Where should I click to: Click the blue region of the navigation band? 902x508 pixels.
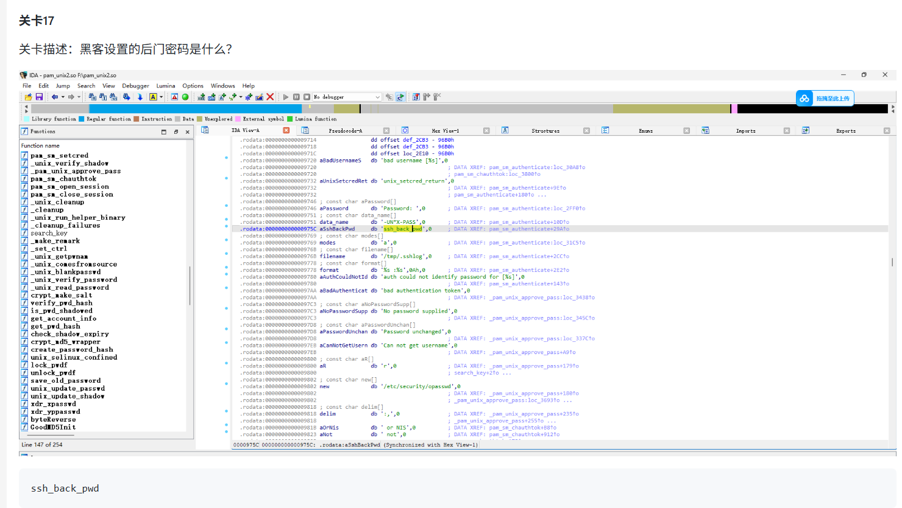click(195, 108)
